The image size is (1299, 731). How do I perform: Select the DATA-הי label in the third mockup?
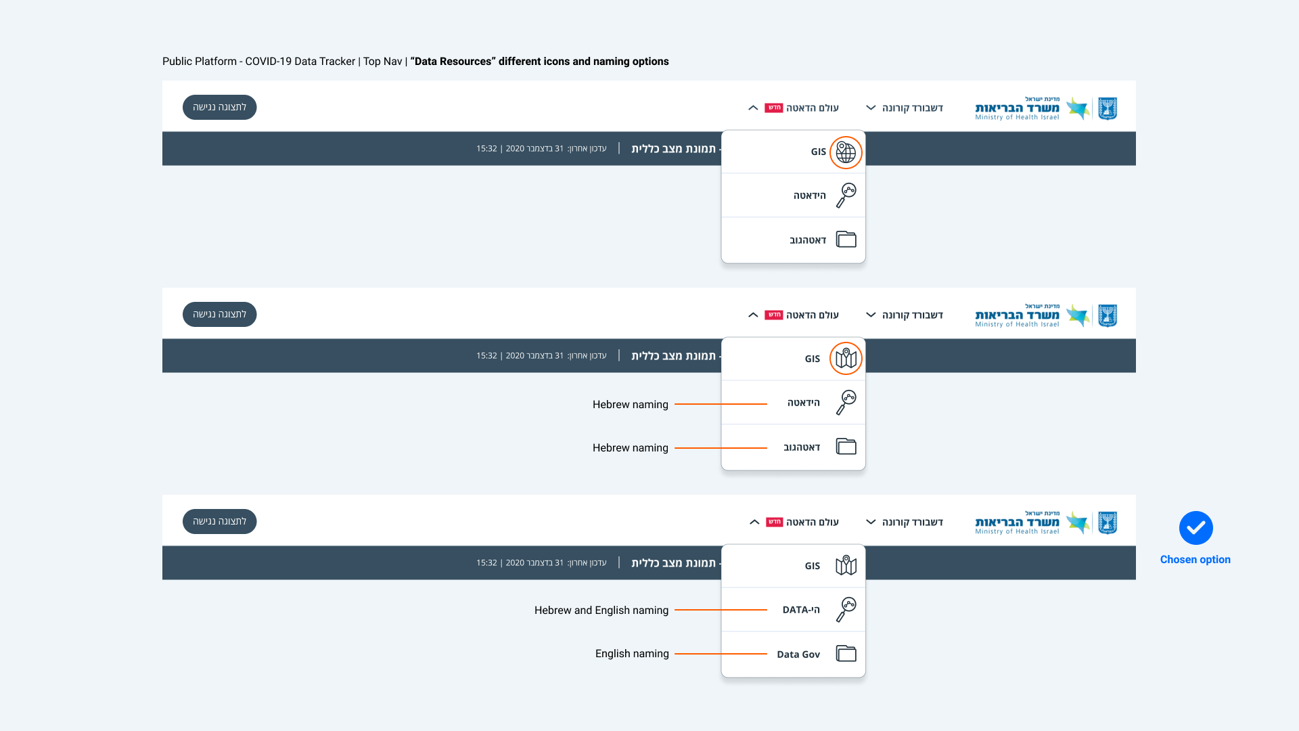(x=801, y=610)
